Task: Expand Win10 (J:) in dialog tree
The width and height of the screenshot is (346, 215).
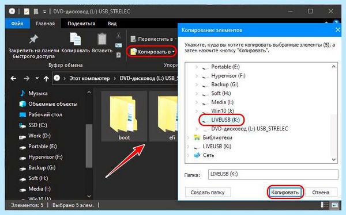Action: [x=197, y=111]
